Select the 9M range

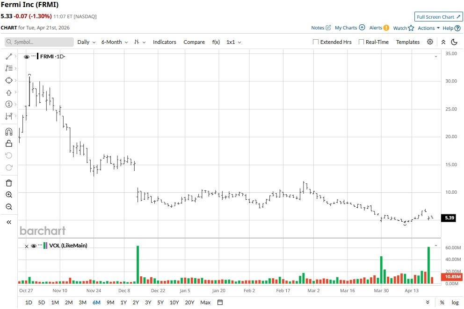110,302
